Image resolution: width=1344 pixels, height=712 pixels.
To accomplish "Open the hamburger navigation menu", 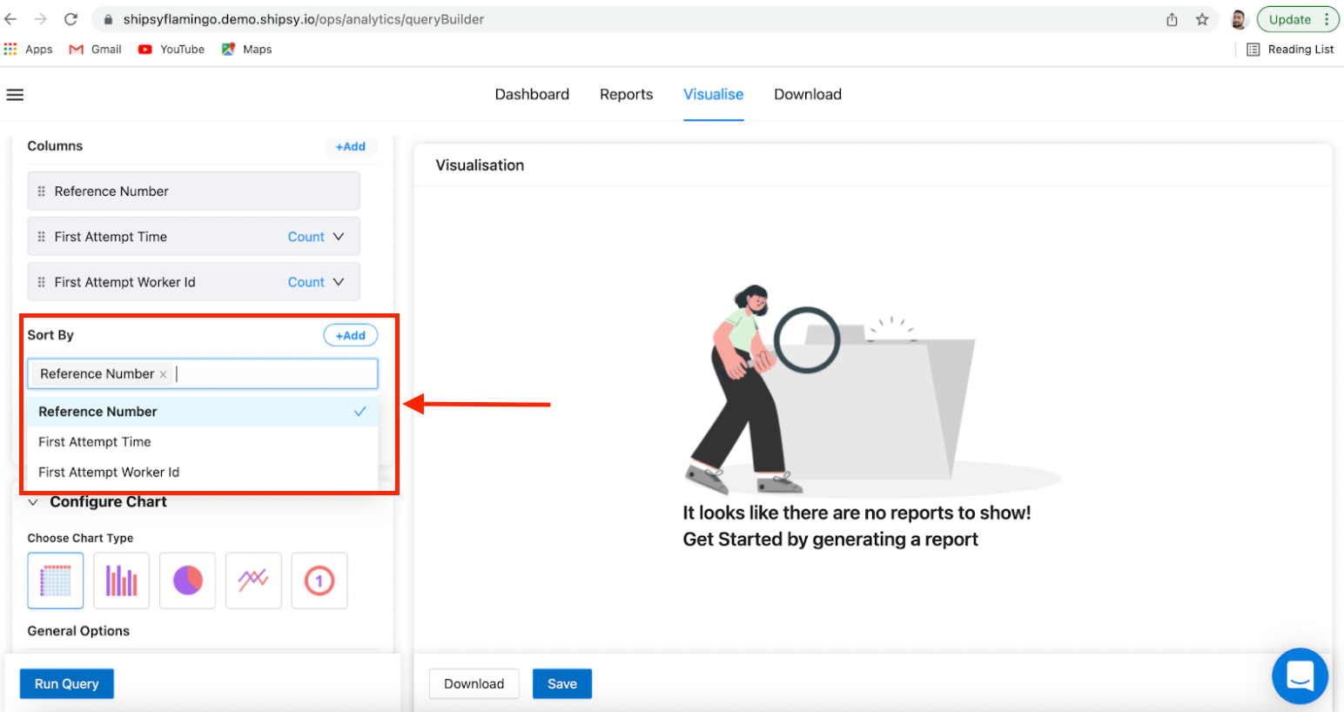I will [x=15, y=95].
